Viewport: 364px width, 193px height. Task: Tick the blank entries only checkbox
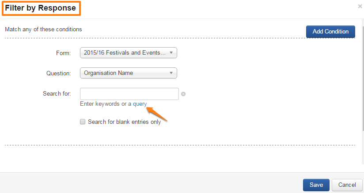[83, 122]
